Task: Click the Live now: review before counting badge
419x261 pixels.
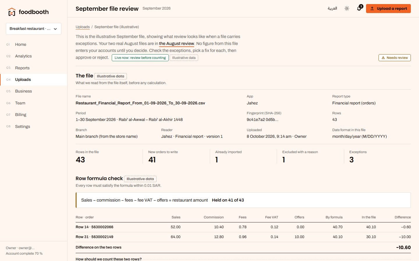Action: pyautogui.click(x=140, y=58)
